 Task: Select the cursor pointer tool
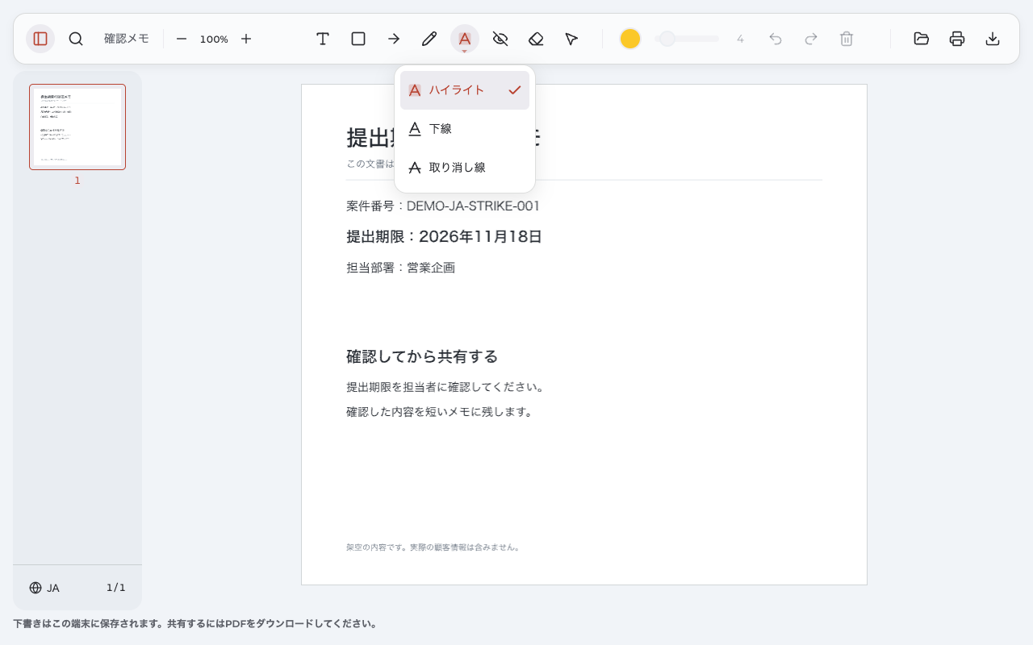pos(571,39)
